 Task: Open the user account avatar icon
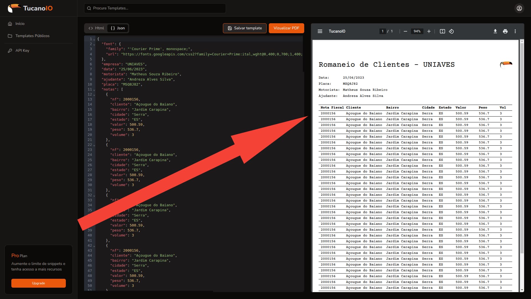[519, 8]
